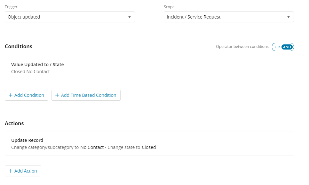Expand the Scope dropdown arrow
The height and width of the screenshot is (185, 309).
[289, 17]
